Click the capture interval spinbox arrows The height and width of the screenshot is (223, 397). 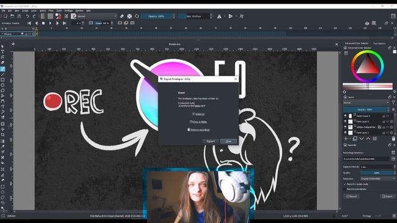click(x=395, y=167)
